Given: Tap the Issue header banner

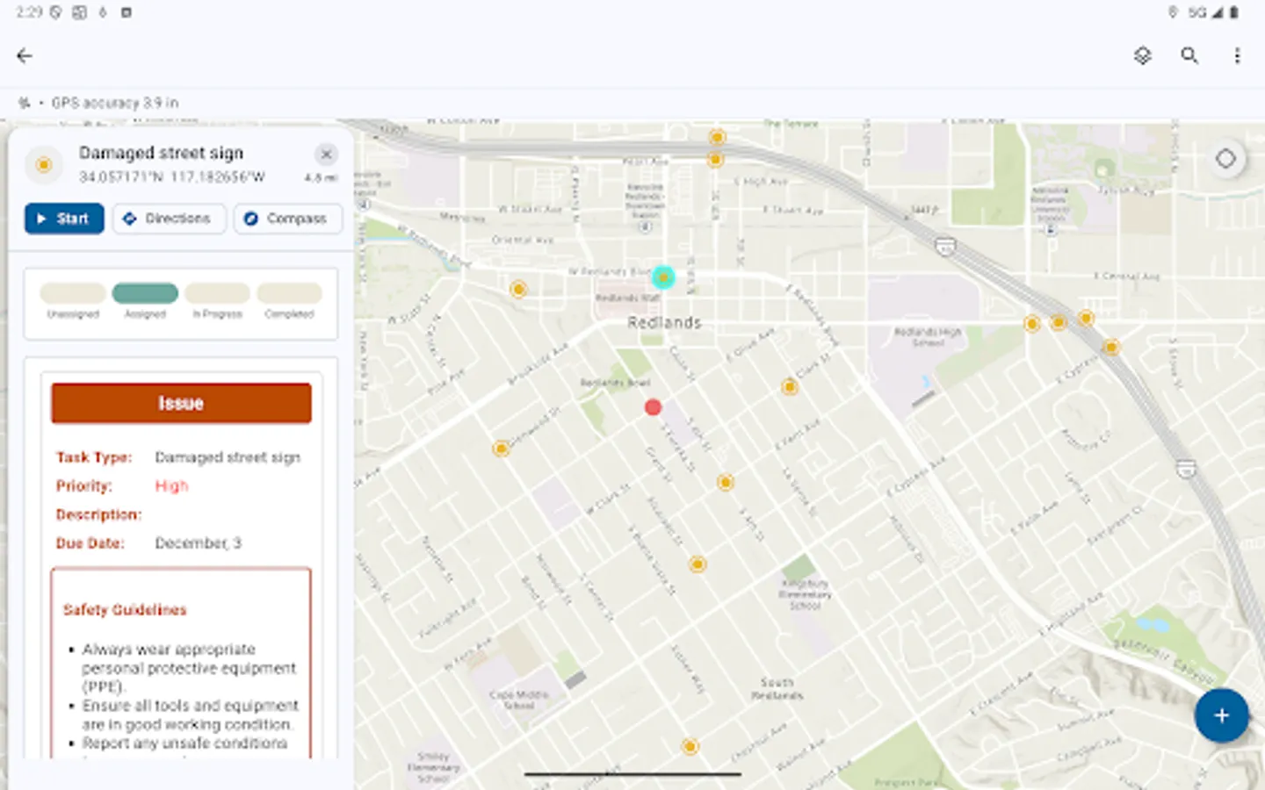Looking at the screenshot, I should 181,403.
